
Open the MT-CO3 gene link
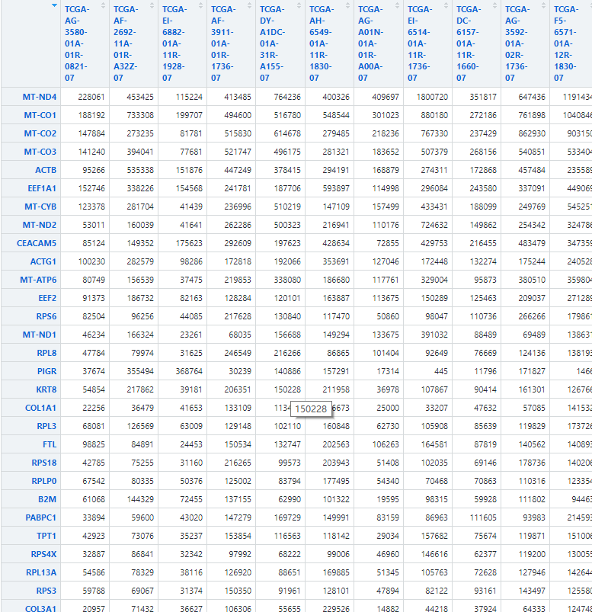pos(40,152)
